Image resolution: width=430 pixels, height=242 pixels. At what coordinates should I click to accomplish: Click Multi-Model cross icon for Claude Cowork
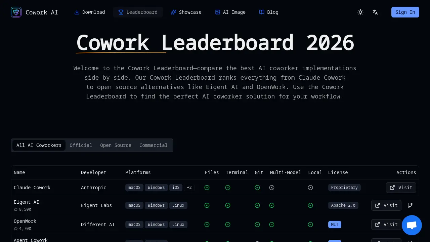[x=272, y=188]
